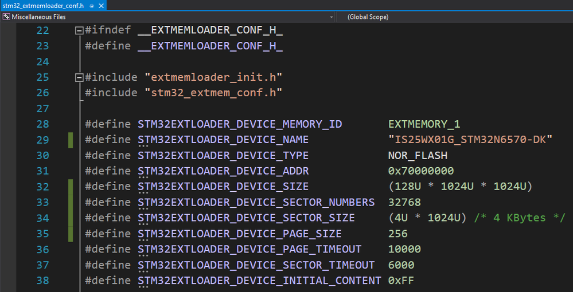Click the 32768 sector count value

(404, 202)
